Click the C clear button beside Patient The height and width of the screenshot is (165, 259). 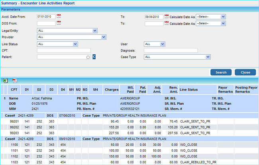[x=94, y=57]
